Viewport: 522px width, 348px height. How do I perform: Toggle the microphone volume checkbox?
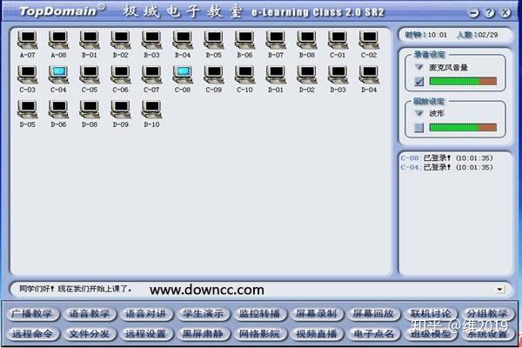point(419,81)
